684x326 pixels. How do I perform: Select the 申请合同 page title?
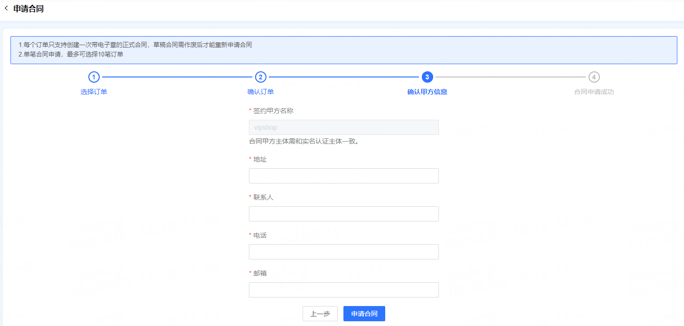tap(28, 9)
